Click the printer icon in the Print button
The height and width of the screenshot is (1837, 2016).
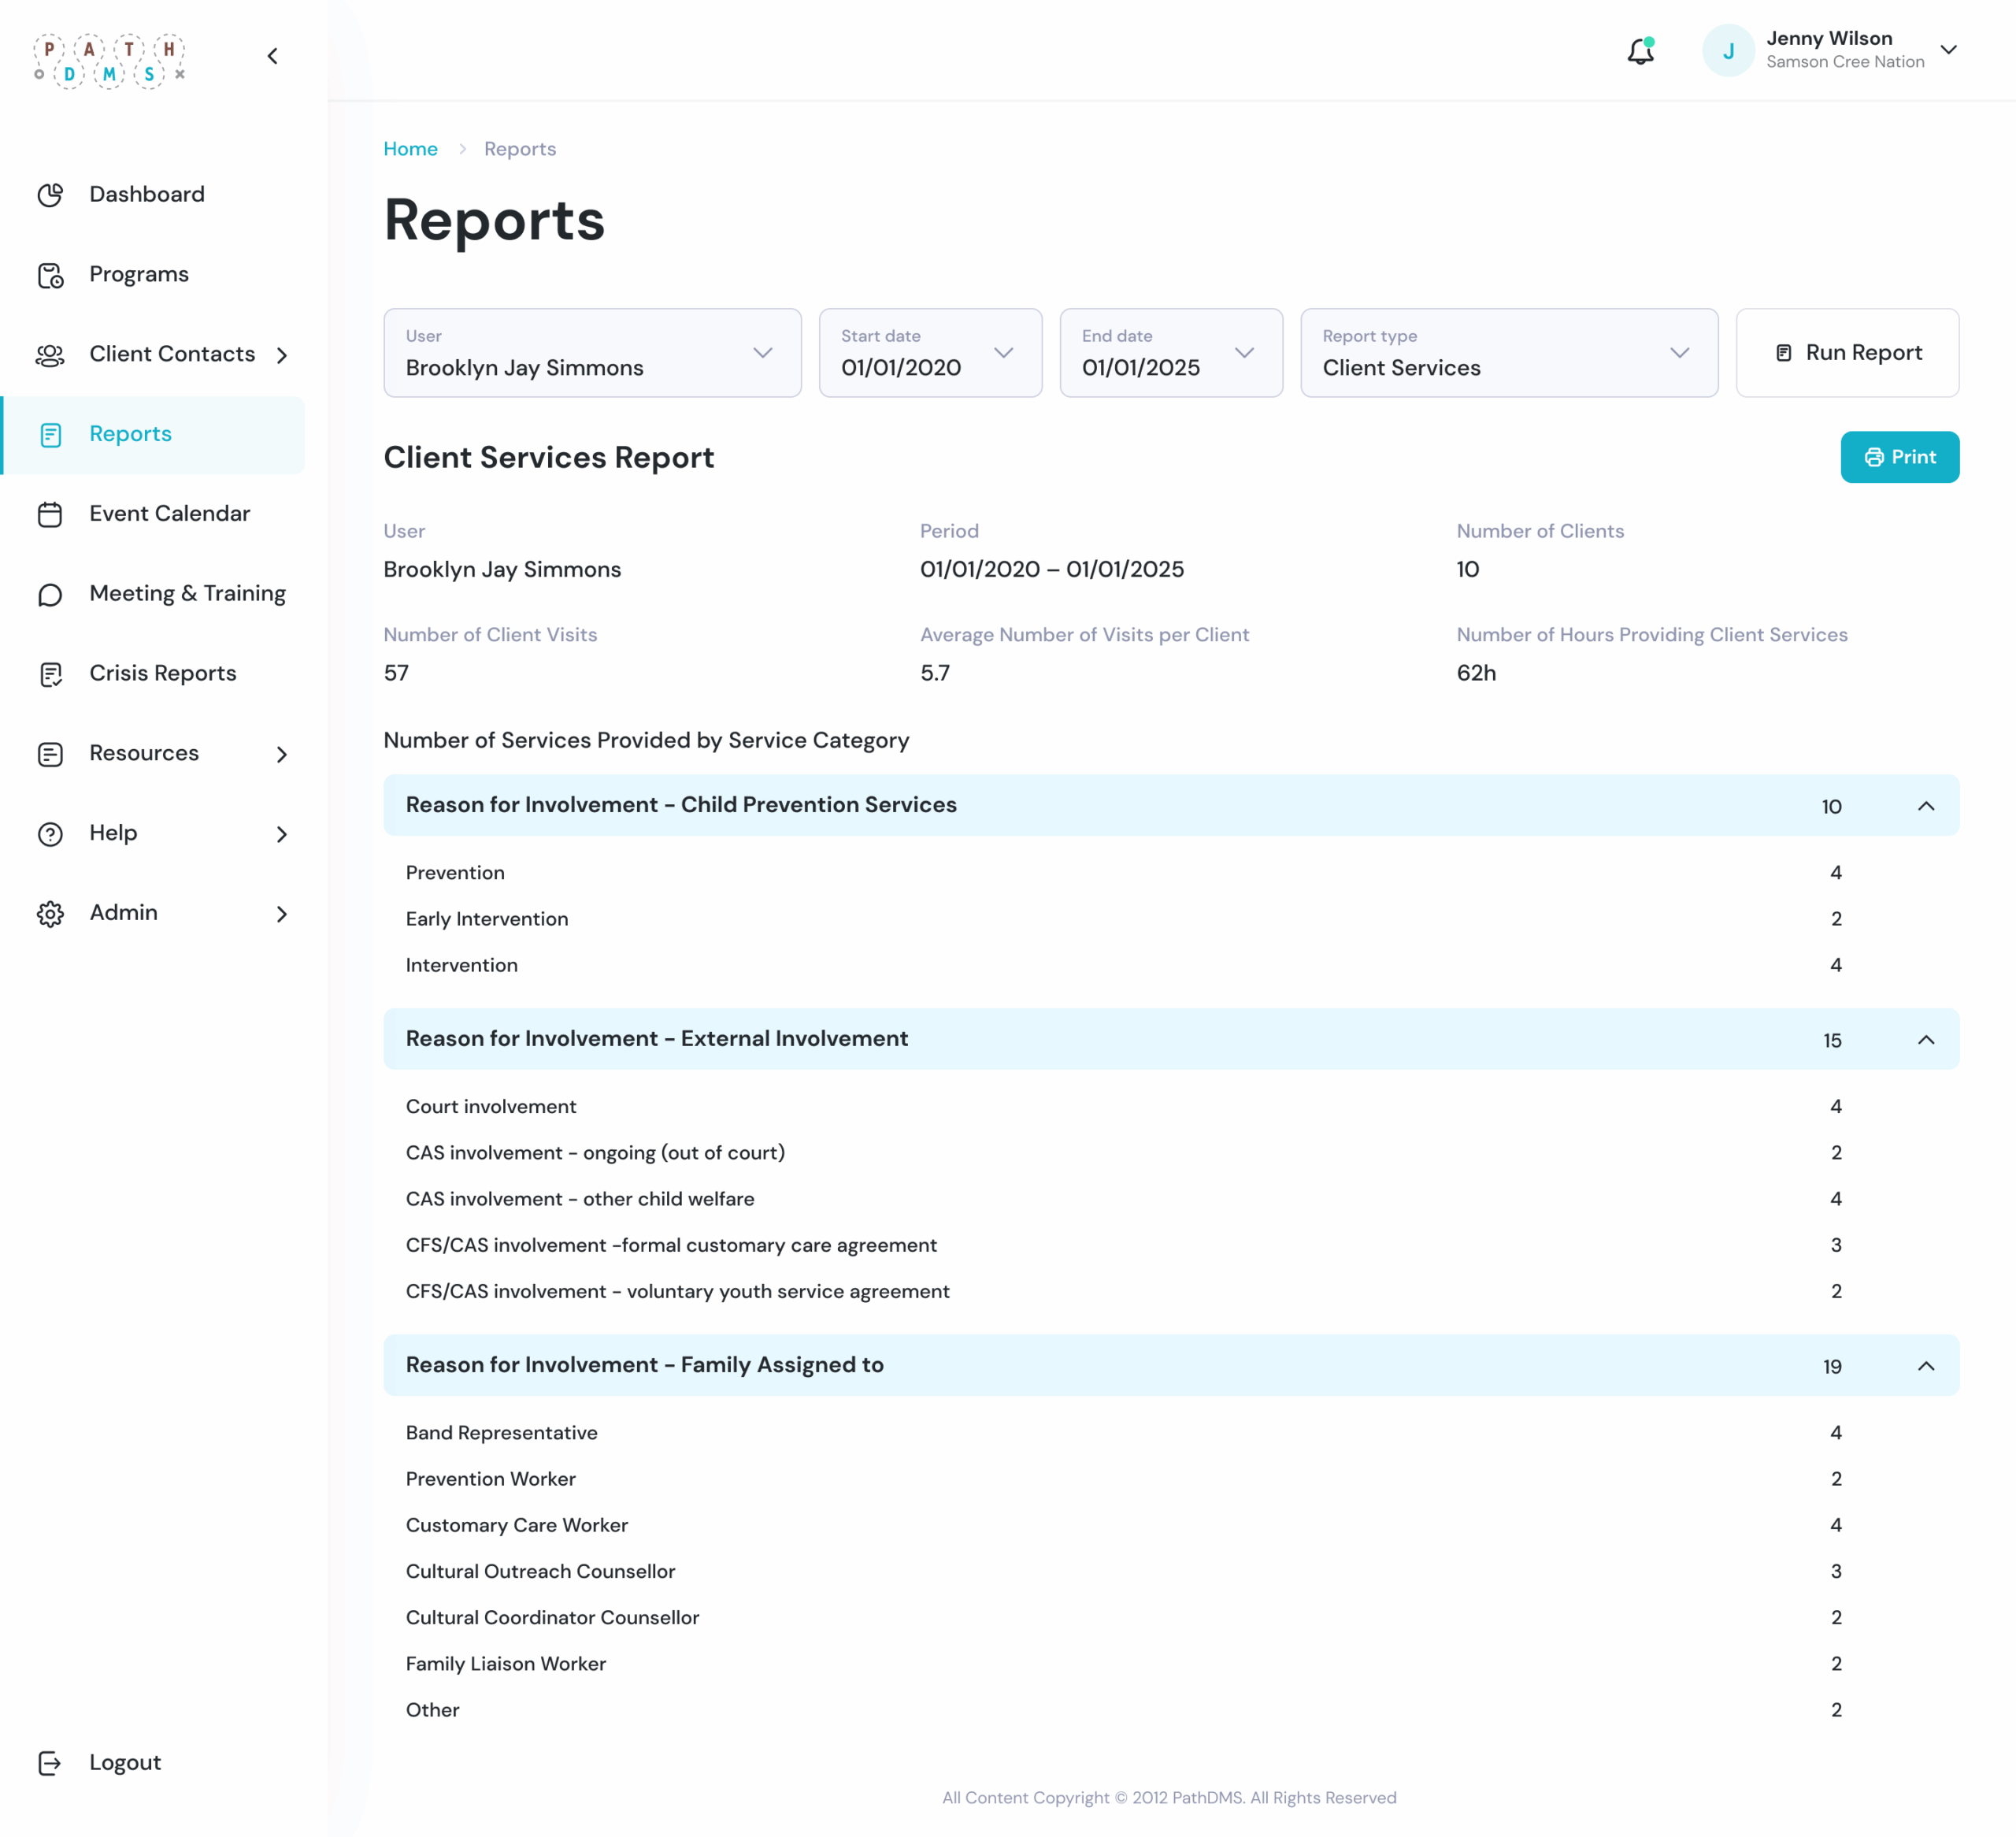click(x=1874, y=457)
